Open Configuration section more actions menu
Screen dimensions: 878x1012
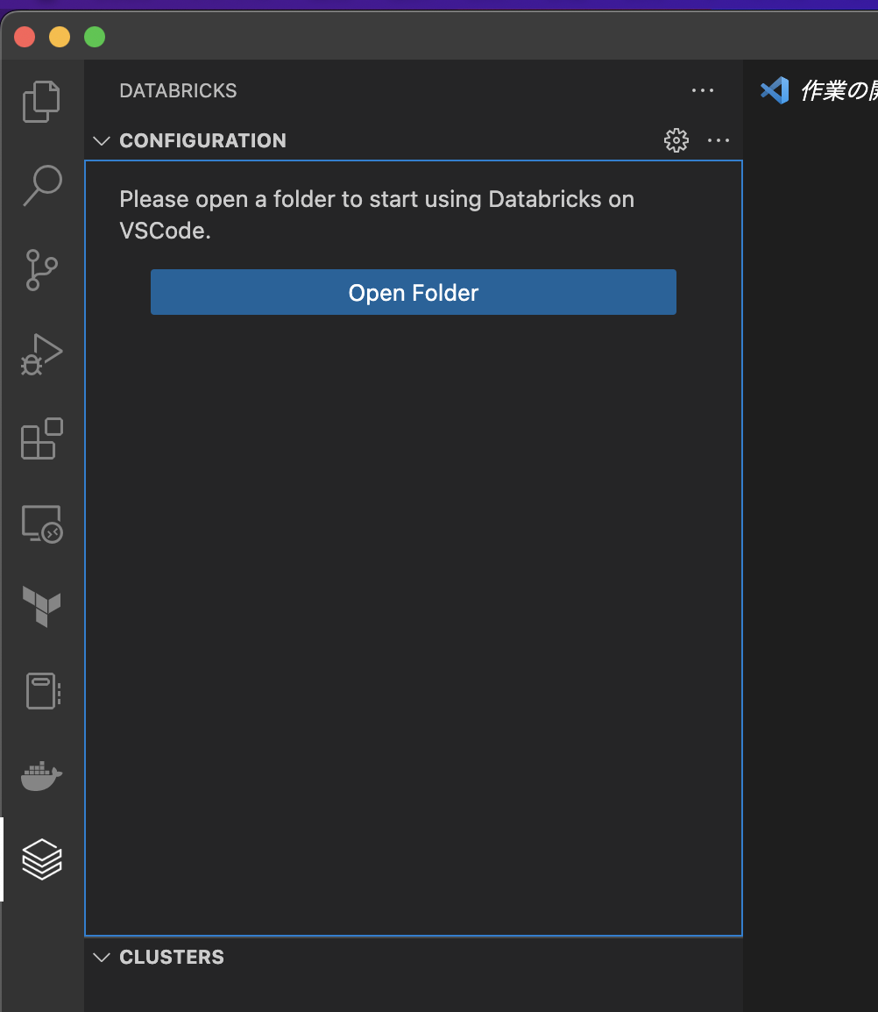(x=719, y=140)
